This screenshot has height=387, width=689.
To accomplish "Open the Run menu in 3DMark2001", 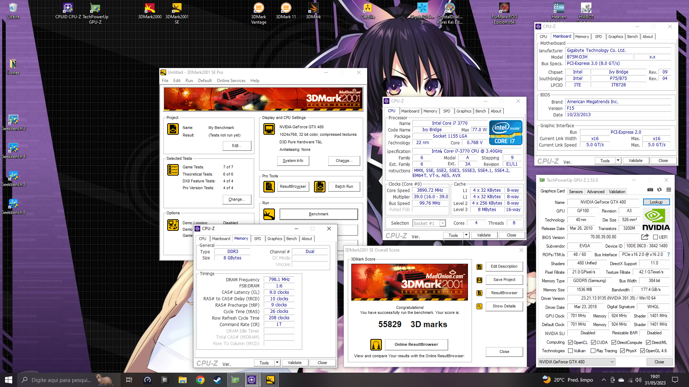I will tap(189, 81).
